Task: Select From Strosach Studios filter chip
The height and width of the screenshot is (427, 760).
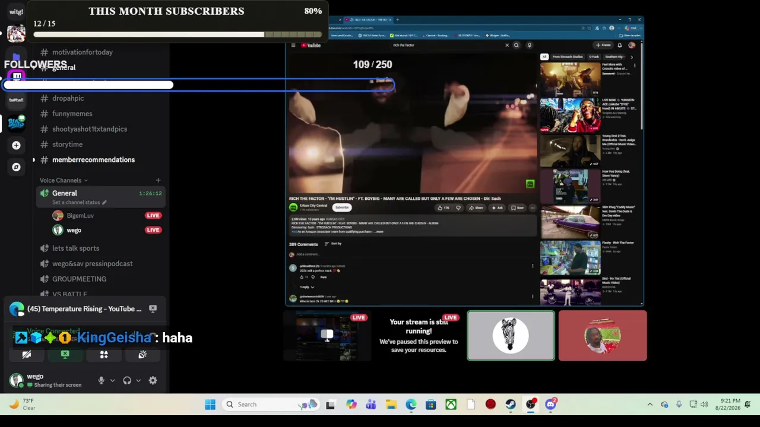Action: (568, 57)
